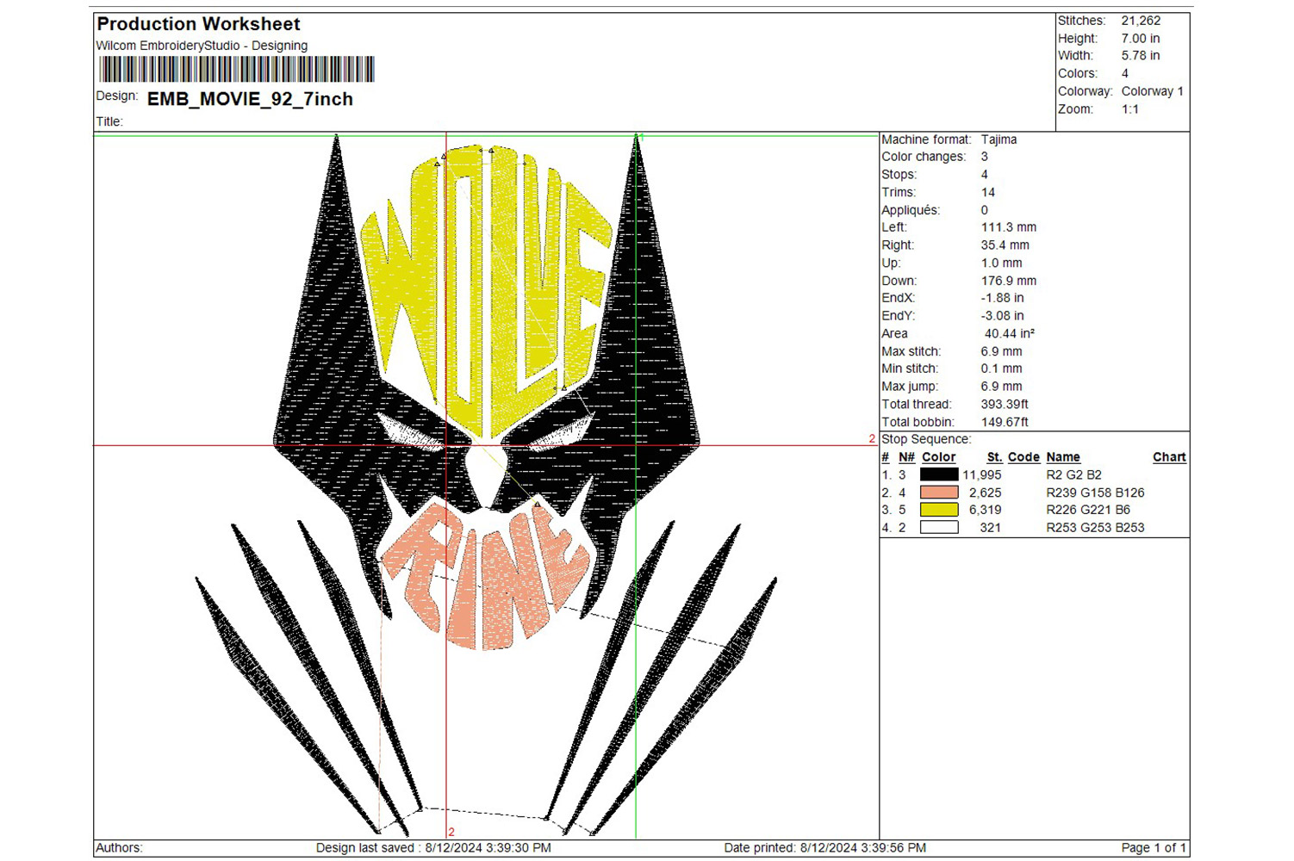Click the Machine format value 'Tajima'

click(x=998, y=139)
